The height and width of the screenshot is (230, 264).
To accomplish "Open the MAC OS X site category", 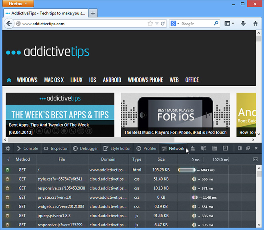I will point(54,80).
